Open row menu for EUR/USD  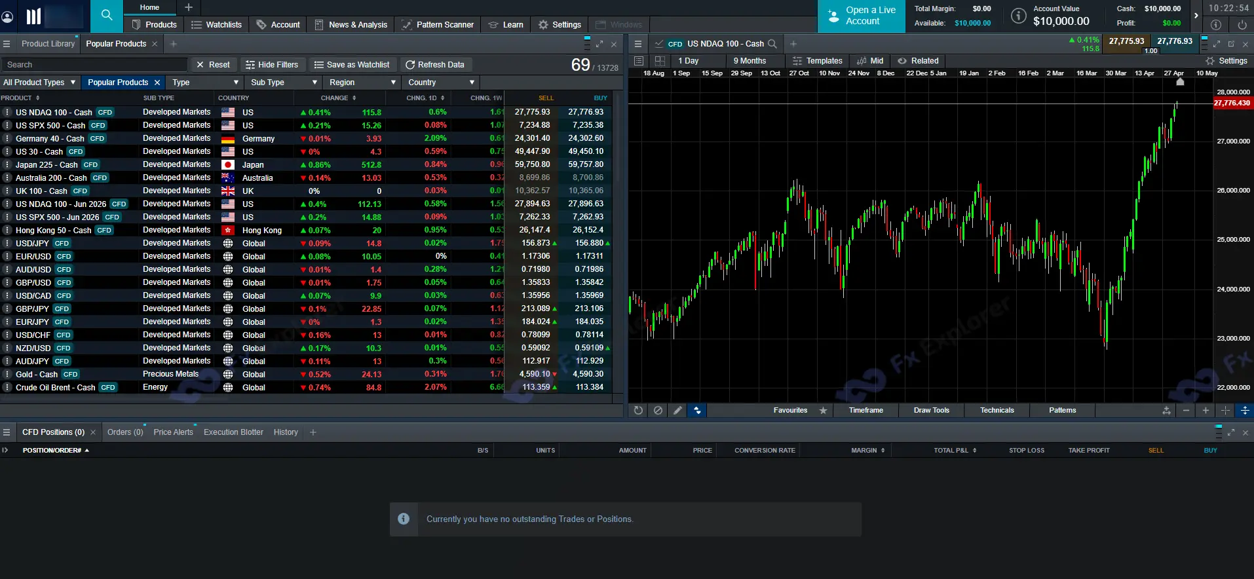(7, 256)
